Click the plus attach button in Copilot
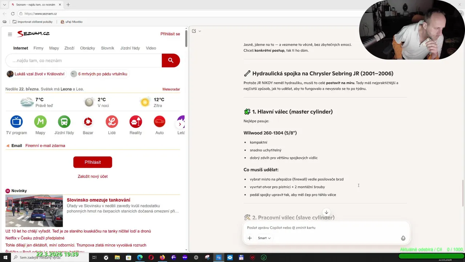This screenshot has width=465, height=262. 250,238
